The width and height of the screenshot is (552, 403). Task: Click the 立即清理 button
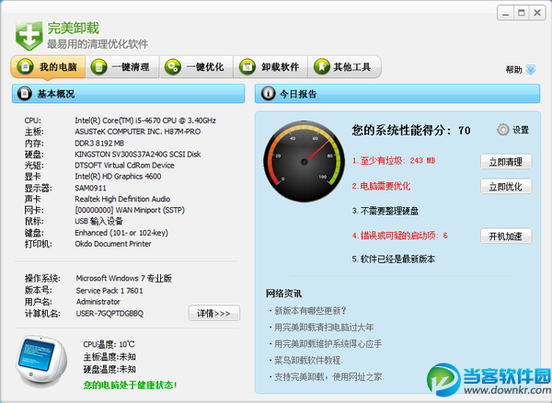(506, 162)
